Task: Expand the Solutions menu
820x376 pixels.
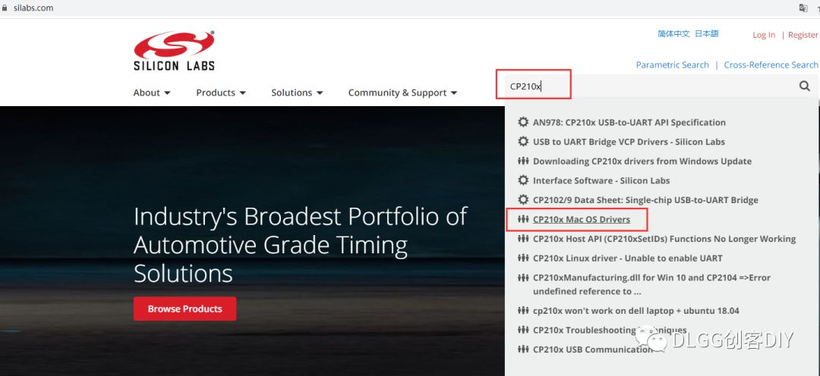Action: pos(297,92)
